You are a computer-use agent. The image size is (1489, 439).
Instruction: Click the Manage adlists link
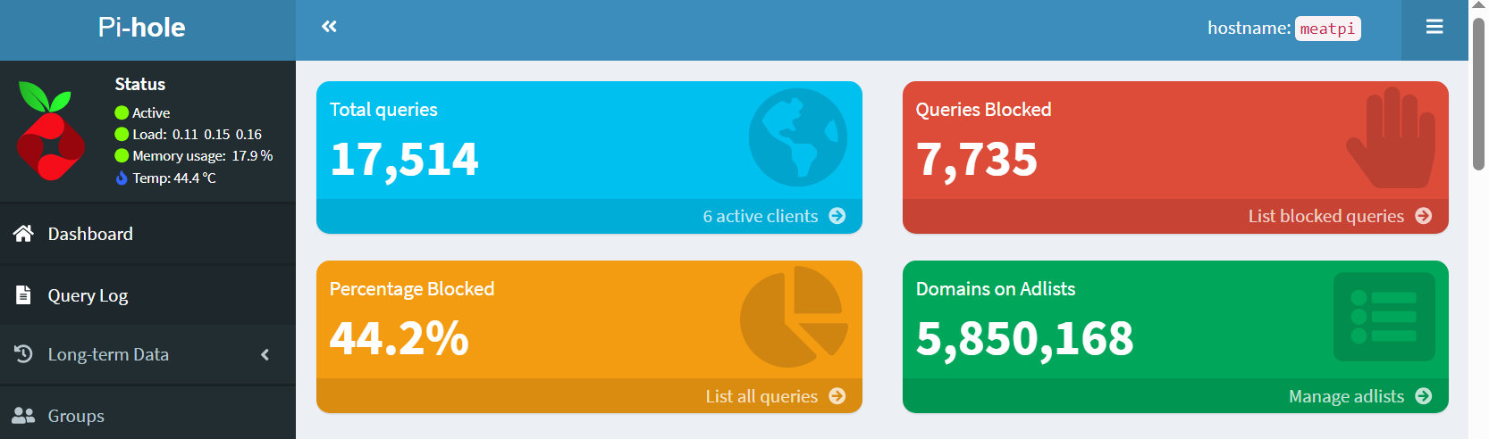(x=1346, y=396)
